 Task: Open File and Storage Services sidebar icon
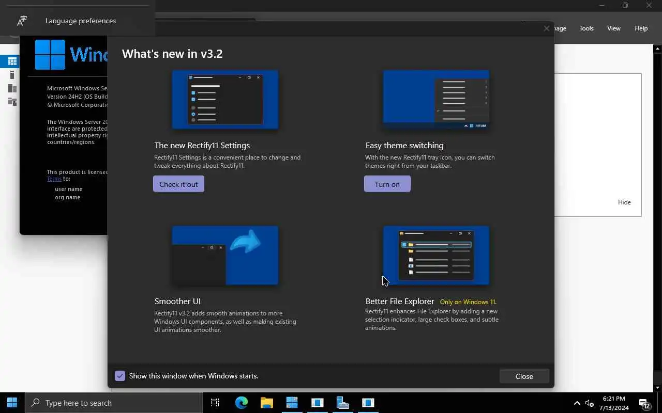point(12,102)
